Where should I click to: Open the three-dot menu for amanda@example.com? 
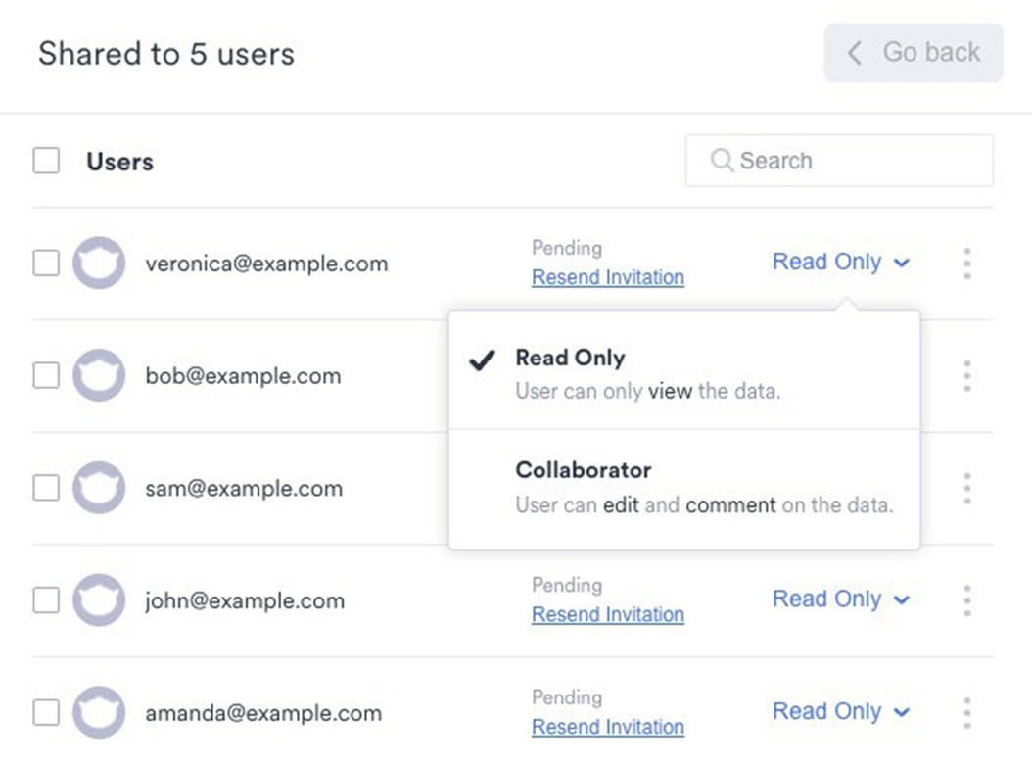[x=966, y=712]
